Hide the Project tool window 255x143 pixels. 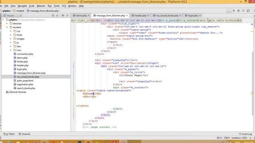68,15
